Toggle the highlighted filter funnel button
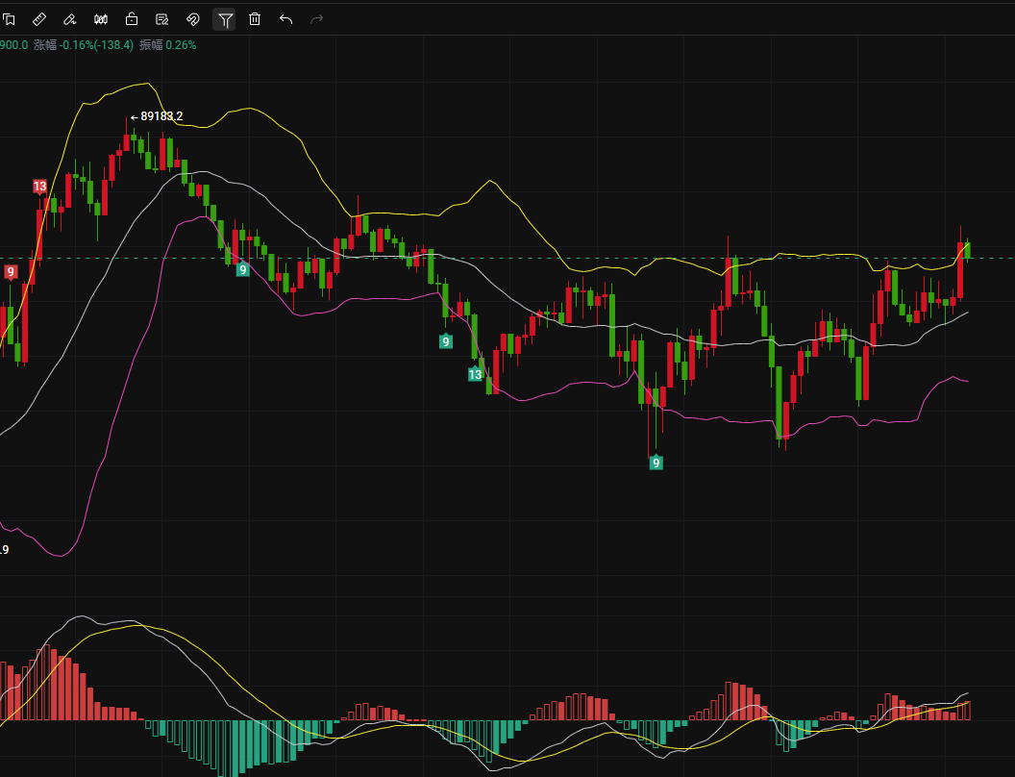The width and height of the screenshot is (1015, 777). click(x=224, y=19)
